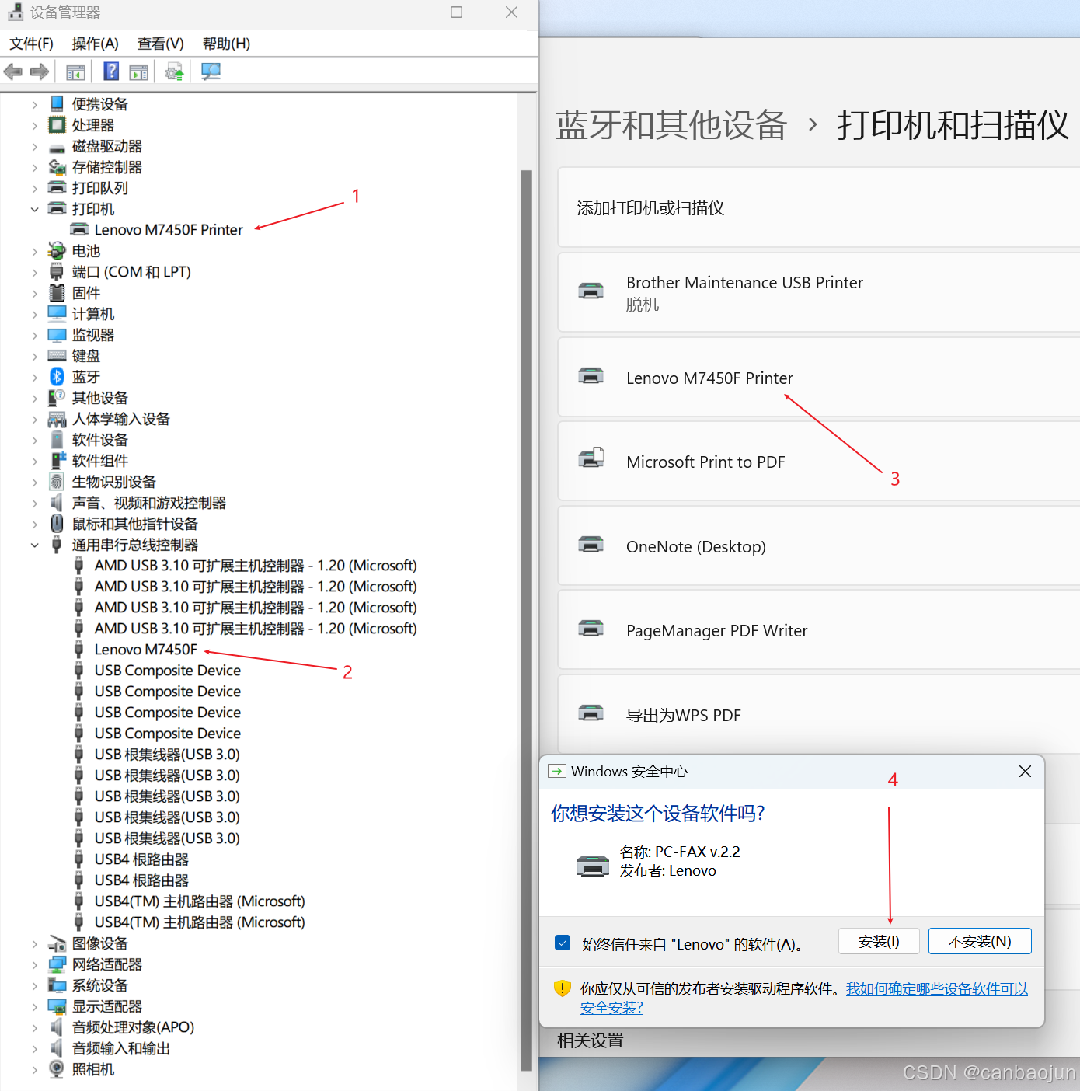Click the PageManager PDF Writer printer icon
Image resolution: width=1080 pixels, height=1091 pixels.
[591, 628]
